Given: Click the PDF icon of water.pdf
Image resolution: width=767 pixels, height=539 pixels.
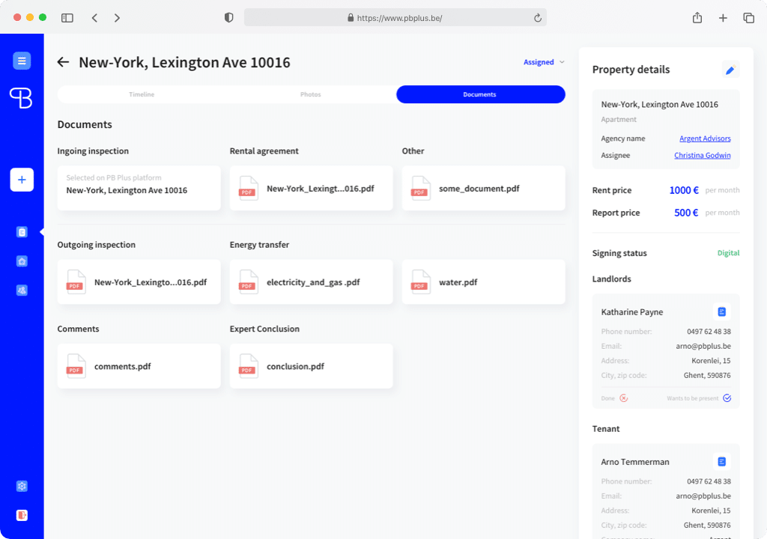Looking at the screenshot, I should [421, 282].
